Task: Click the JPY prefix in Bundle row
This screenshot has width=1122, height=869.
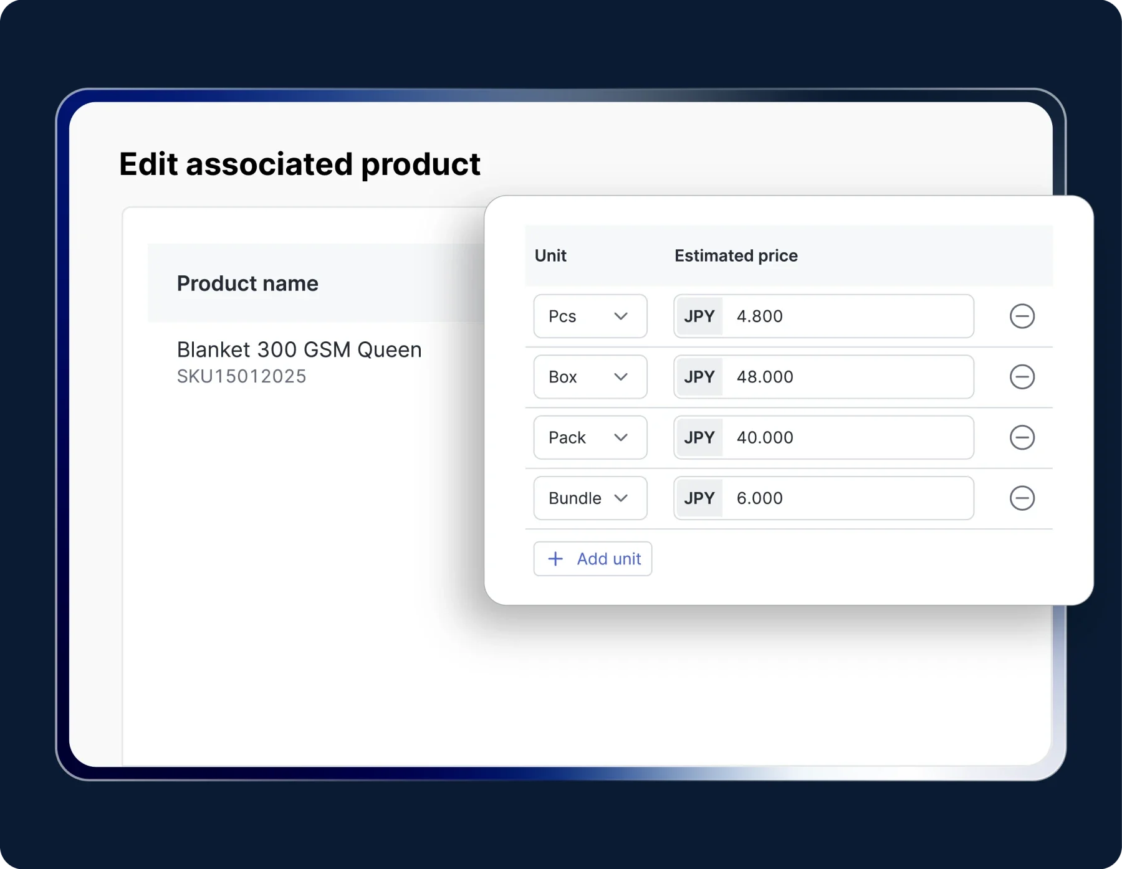Action: click(x=699, y=498)
